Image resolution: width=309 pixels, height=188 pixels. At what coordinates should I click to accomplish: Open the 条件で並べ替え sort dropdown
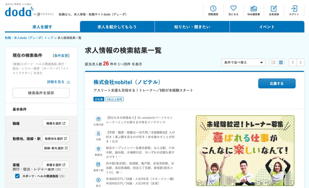(x=243, y=62)
